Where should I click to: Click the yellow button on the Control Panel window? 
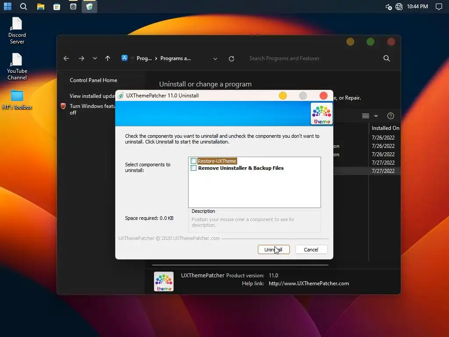point(350,42)
